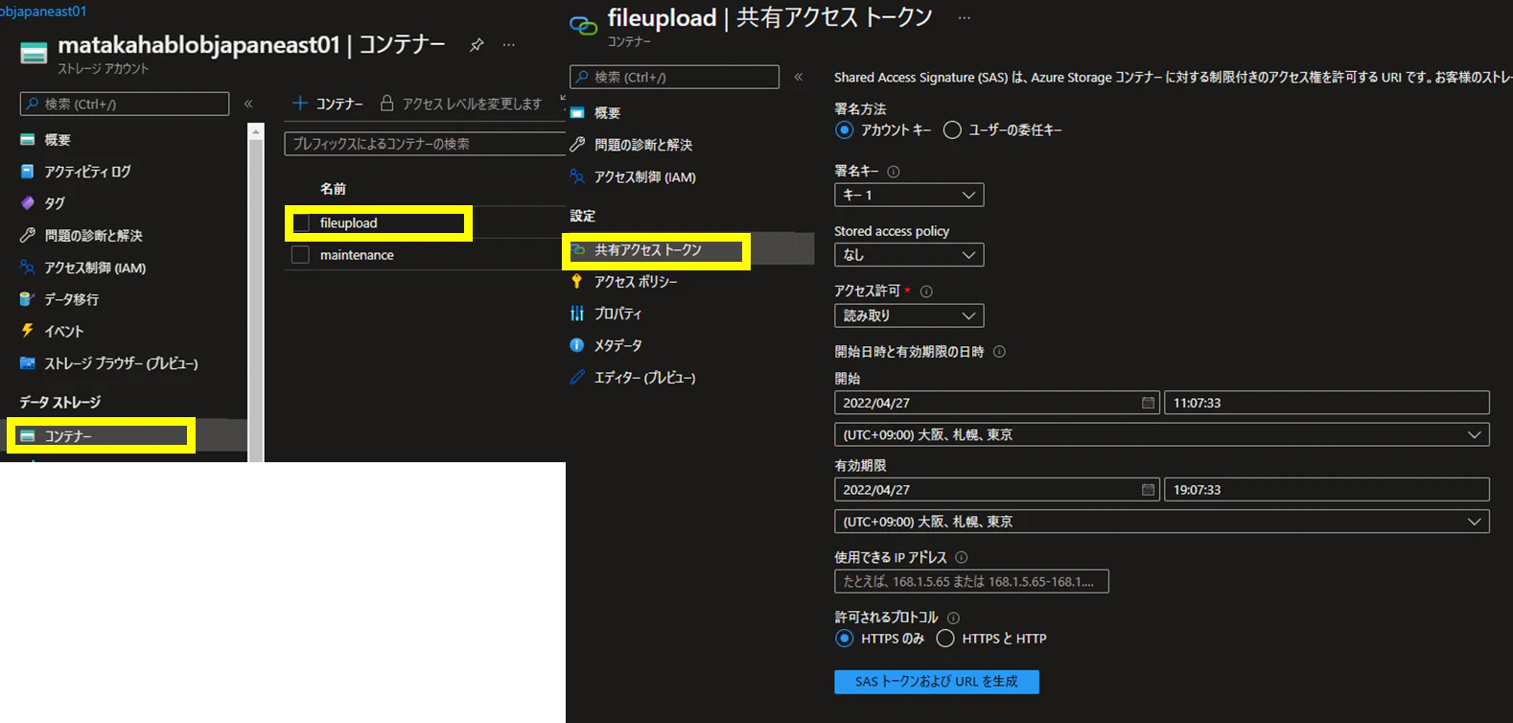This screenshot has width=1513, height=723.
Task: Open the 開始 time zone dropdown
Action: 1162,435
